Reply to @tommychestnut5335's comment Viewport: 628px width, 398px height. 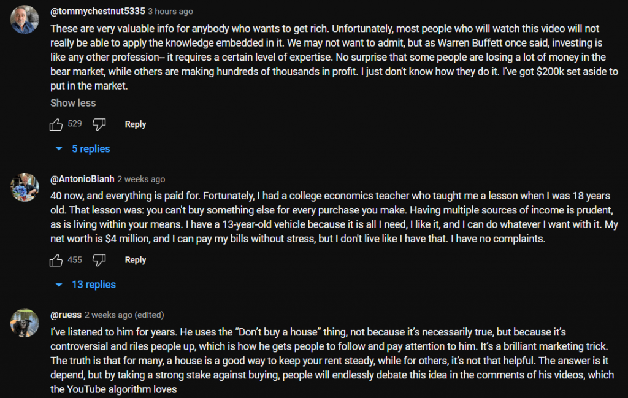click(135, 124)
